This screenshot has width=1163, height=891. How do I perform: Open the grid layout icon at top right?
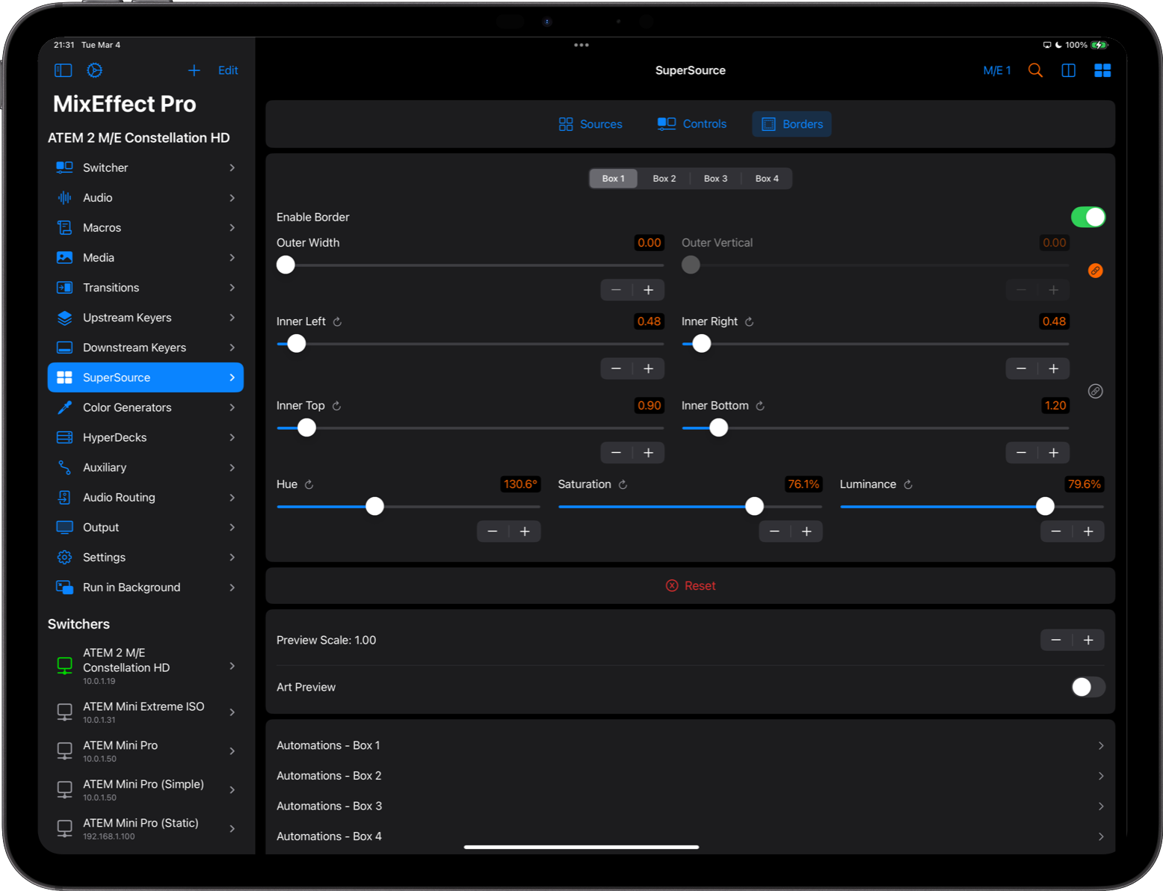[x=1102, y=70]
